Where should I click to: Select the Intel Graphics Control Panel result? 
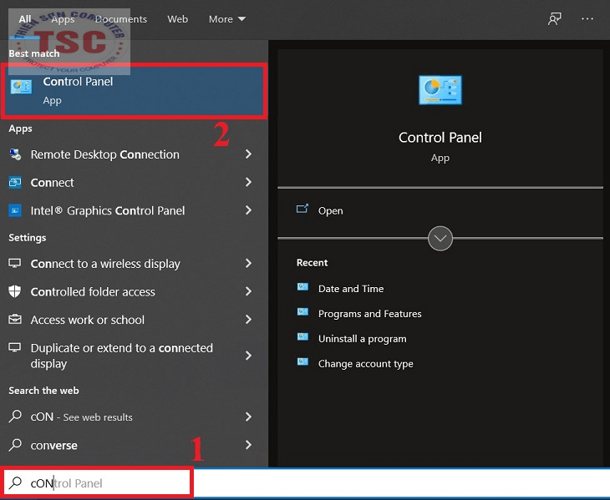[135, 210]
